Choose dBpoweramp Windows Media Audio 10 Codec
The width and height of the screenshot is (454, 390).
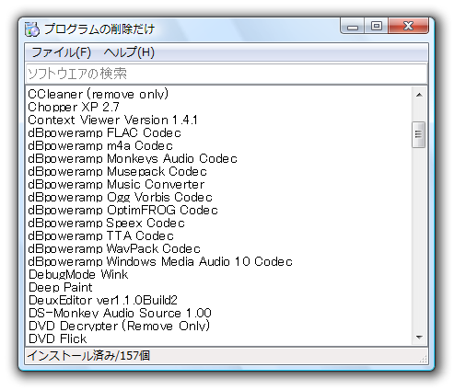[160, 261]
